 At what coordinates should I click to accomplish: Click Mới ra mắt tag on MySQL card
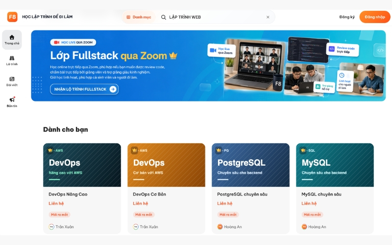click(x=312, y=215)
